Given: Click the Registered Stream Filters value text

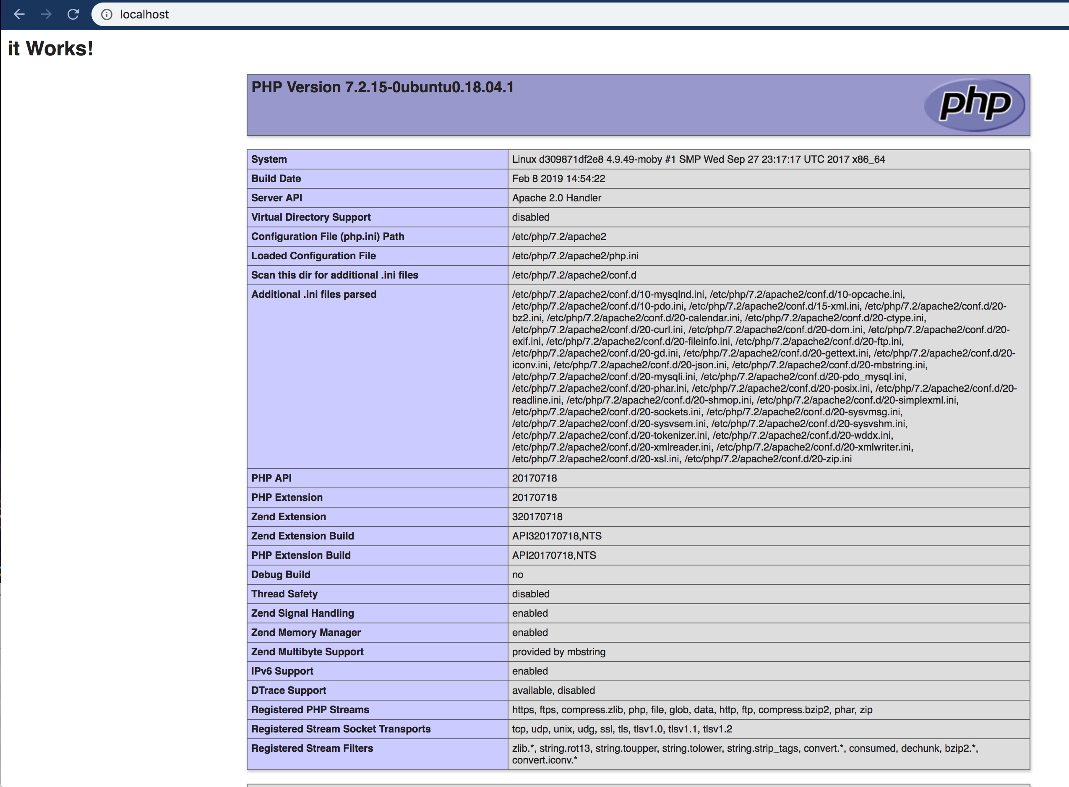Looking at the screenshot, I should [x=745, y=749].
